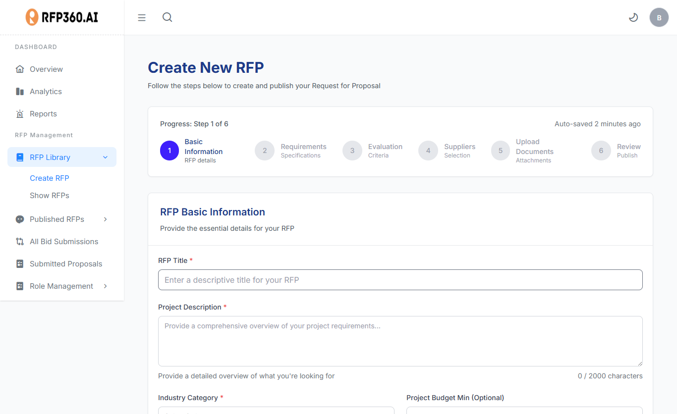This screenshot has height=414, width=677.
Task: Open the search icon in the top bar
Action: [167, 17]
